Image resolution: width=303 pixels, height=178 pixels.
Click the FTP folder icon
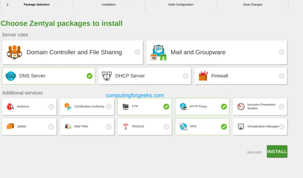125,107
